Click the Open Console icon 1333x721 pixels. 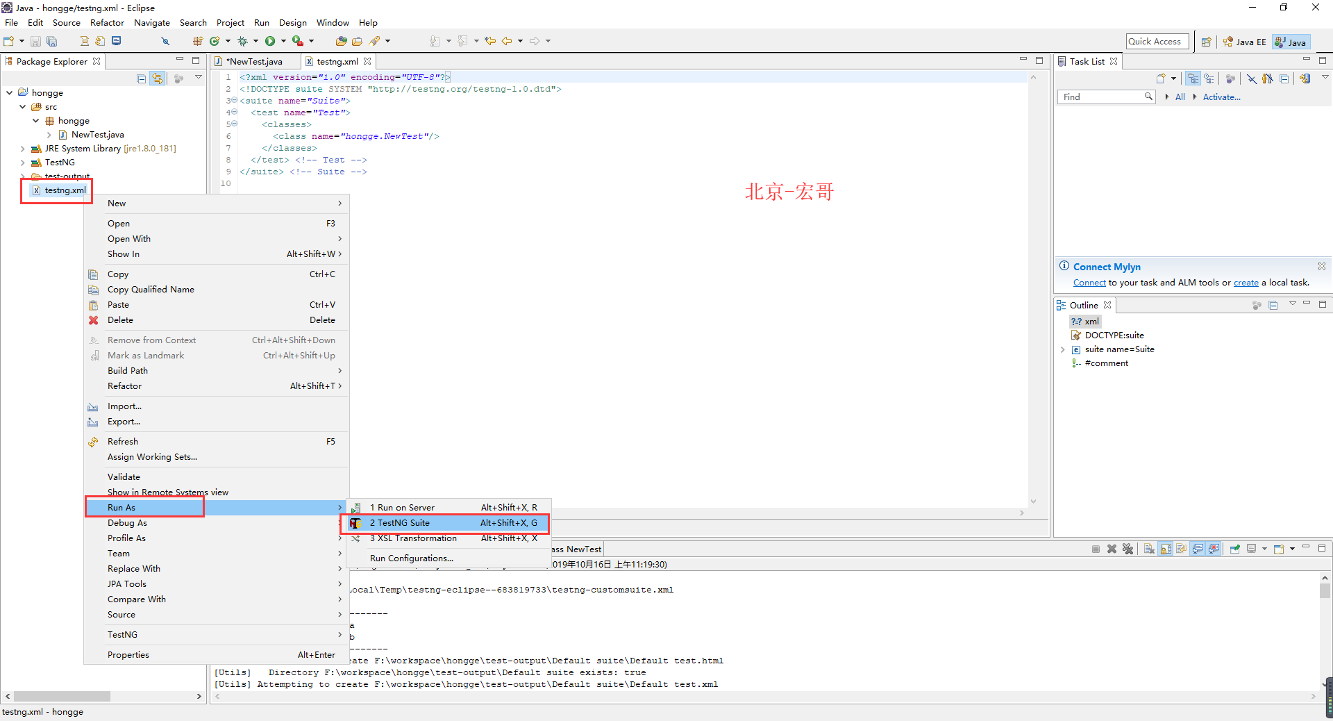[x=1278, y=549]
